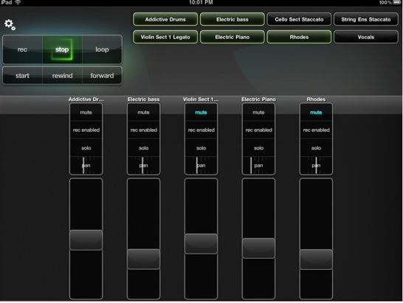This screenshot has height=303, width=403.
Task: Tap the forward transport button
Action: click(102, 76)
